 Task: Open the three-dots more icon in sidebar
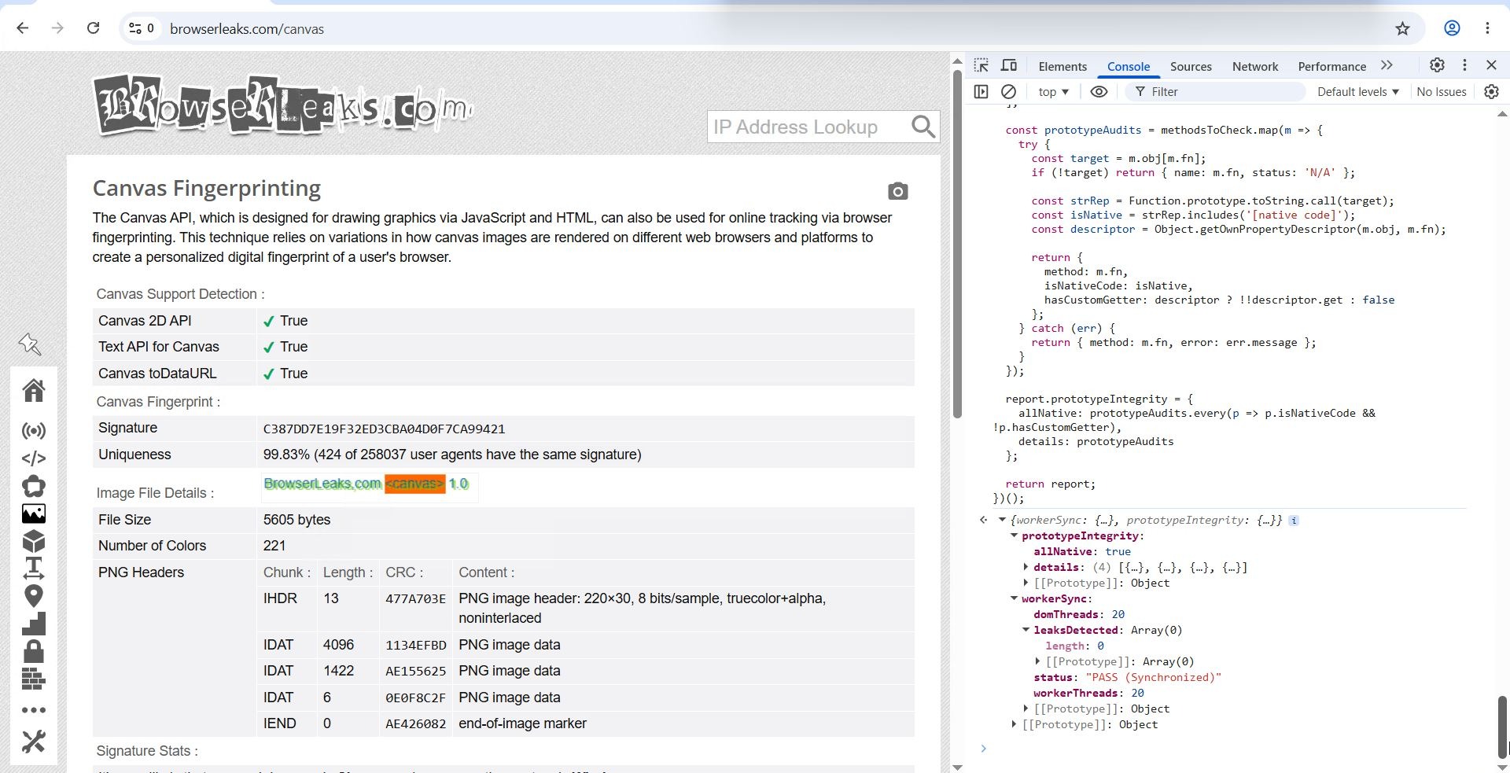click(34, 710)
